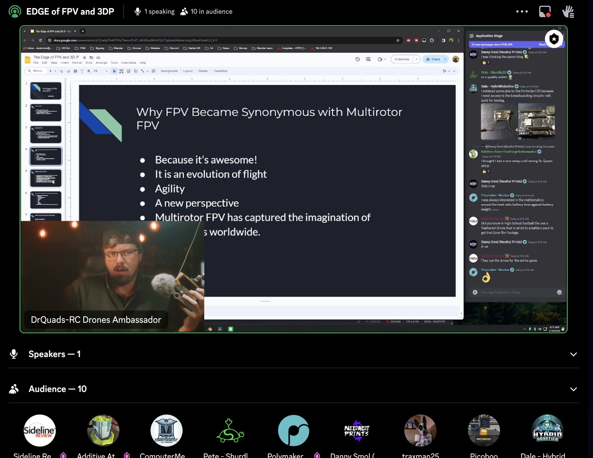Select Danny Smol NeoKoi Prints avatar
This screenshot has height=458, width=593.
click(357, 430)
